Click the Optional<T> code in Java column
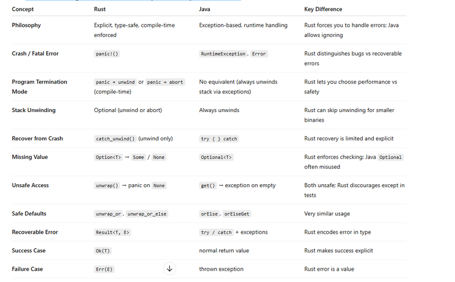Image resolution: width=455 pixels, height=282 pixels. [x=216, y=157]
